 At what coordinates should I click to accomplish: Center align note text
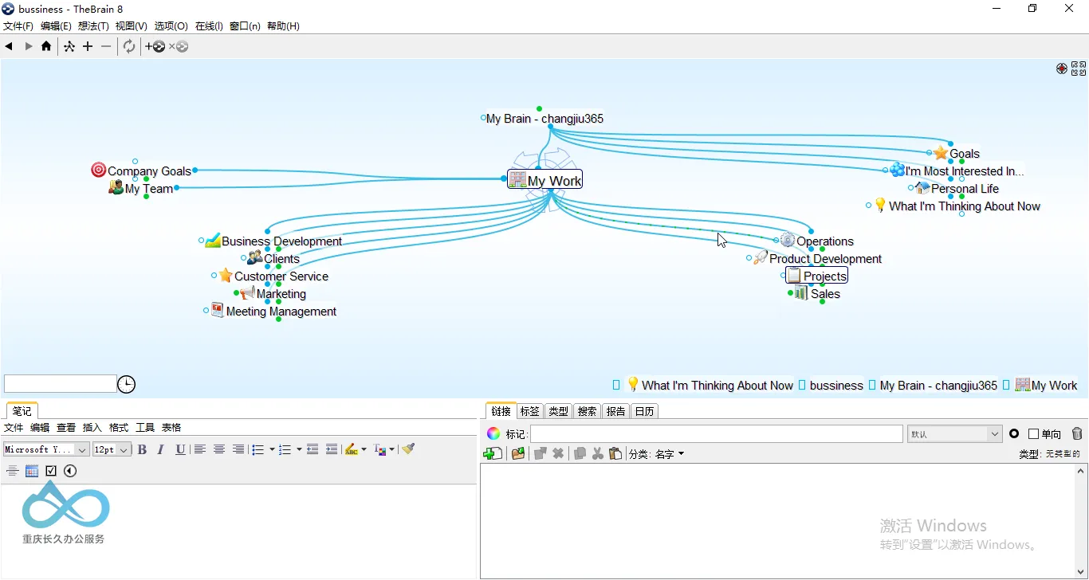click(219, 449)
